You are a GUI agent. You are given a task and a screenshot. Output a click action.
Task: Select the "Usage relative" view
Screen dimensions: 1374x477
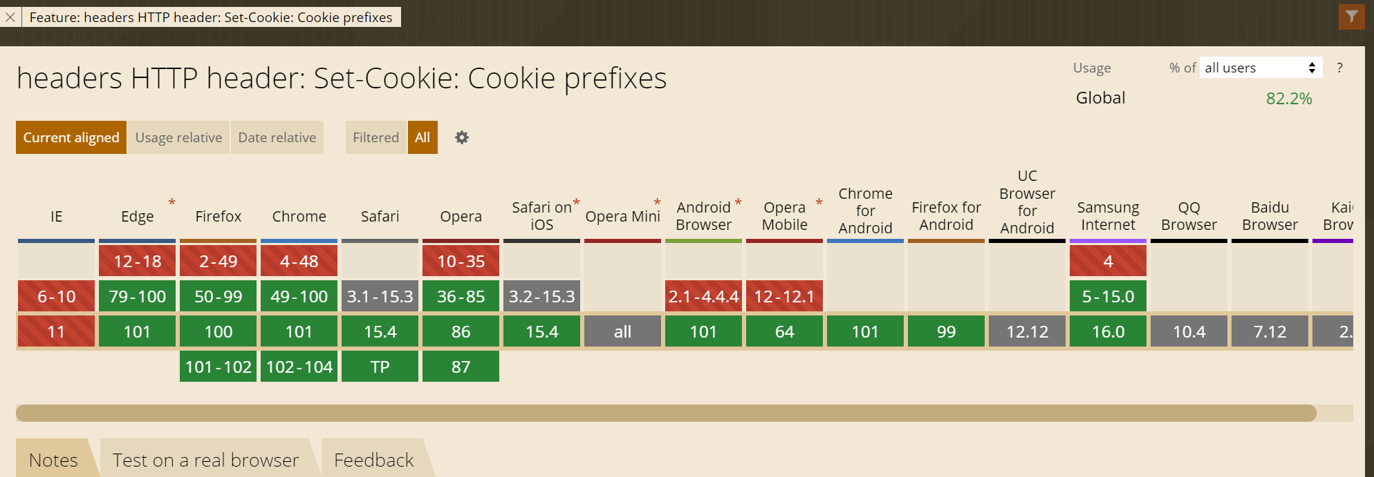pyautogui.click(x=178, y=137)
